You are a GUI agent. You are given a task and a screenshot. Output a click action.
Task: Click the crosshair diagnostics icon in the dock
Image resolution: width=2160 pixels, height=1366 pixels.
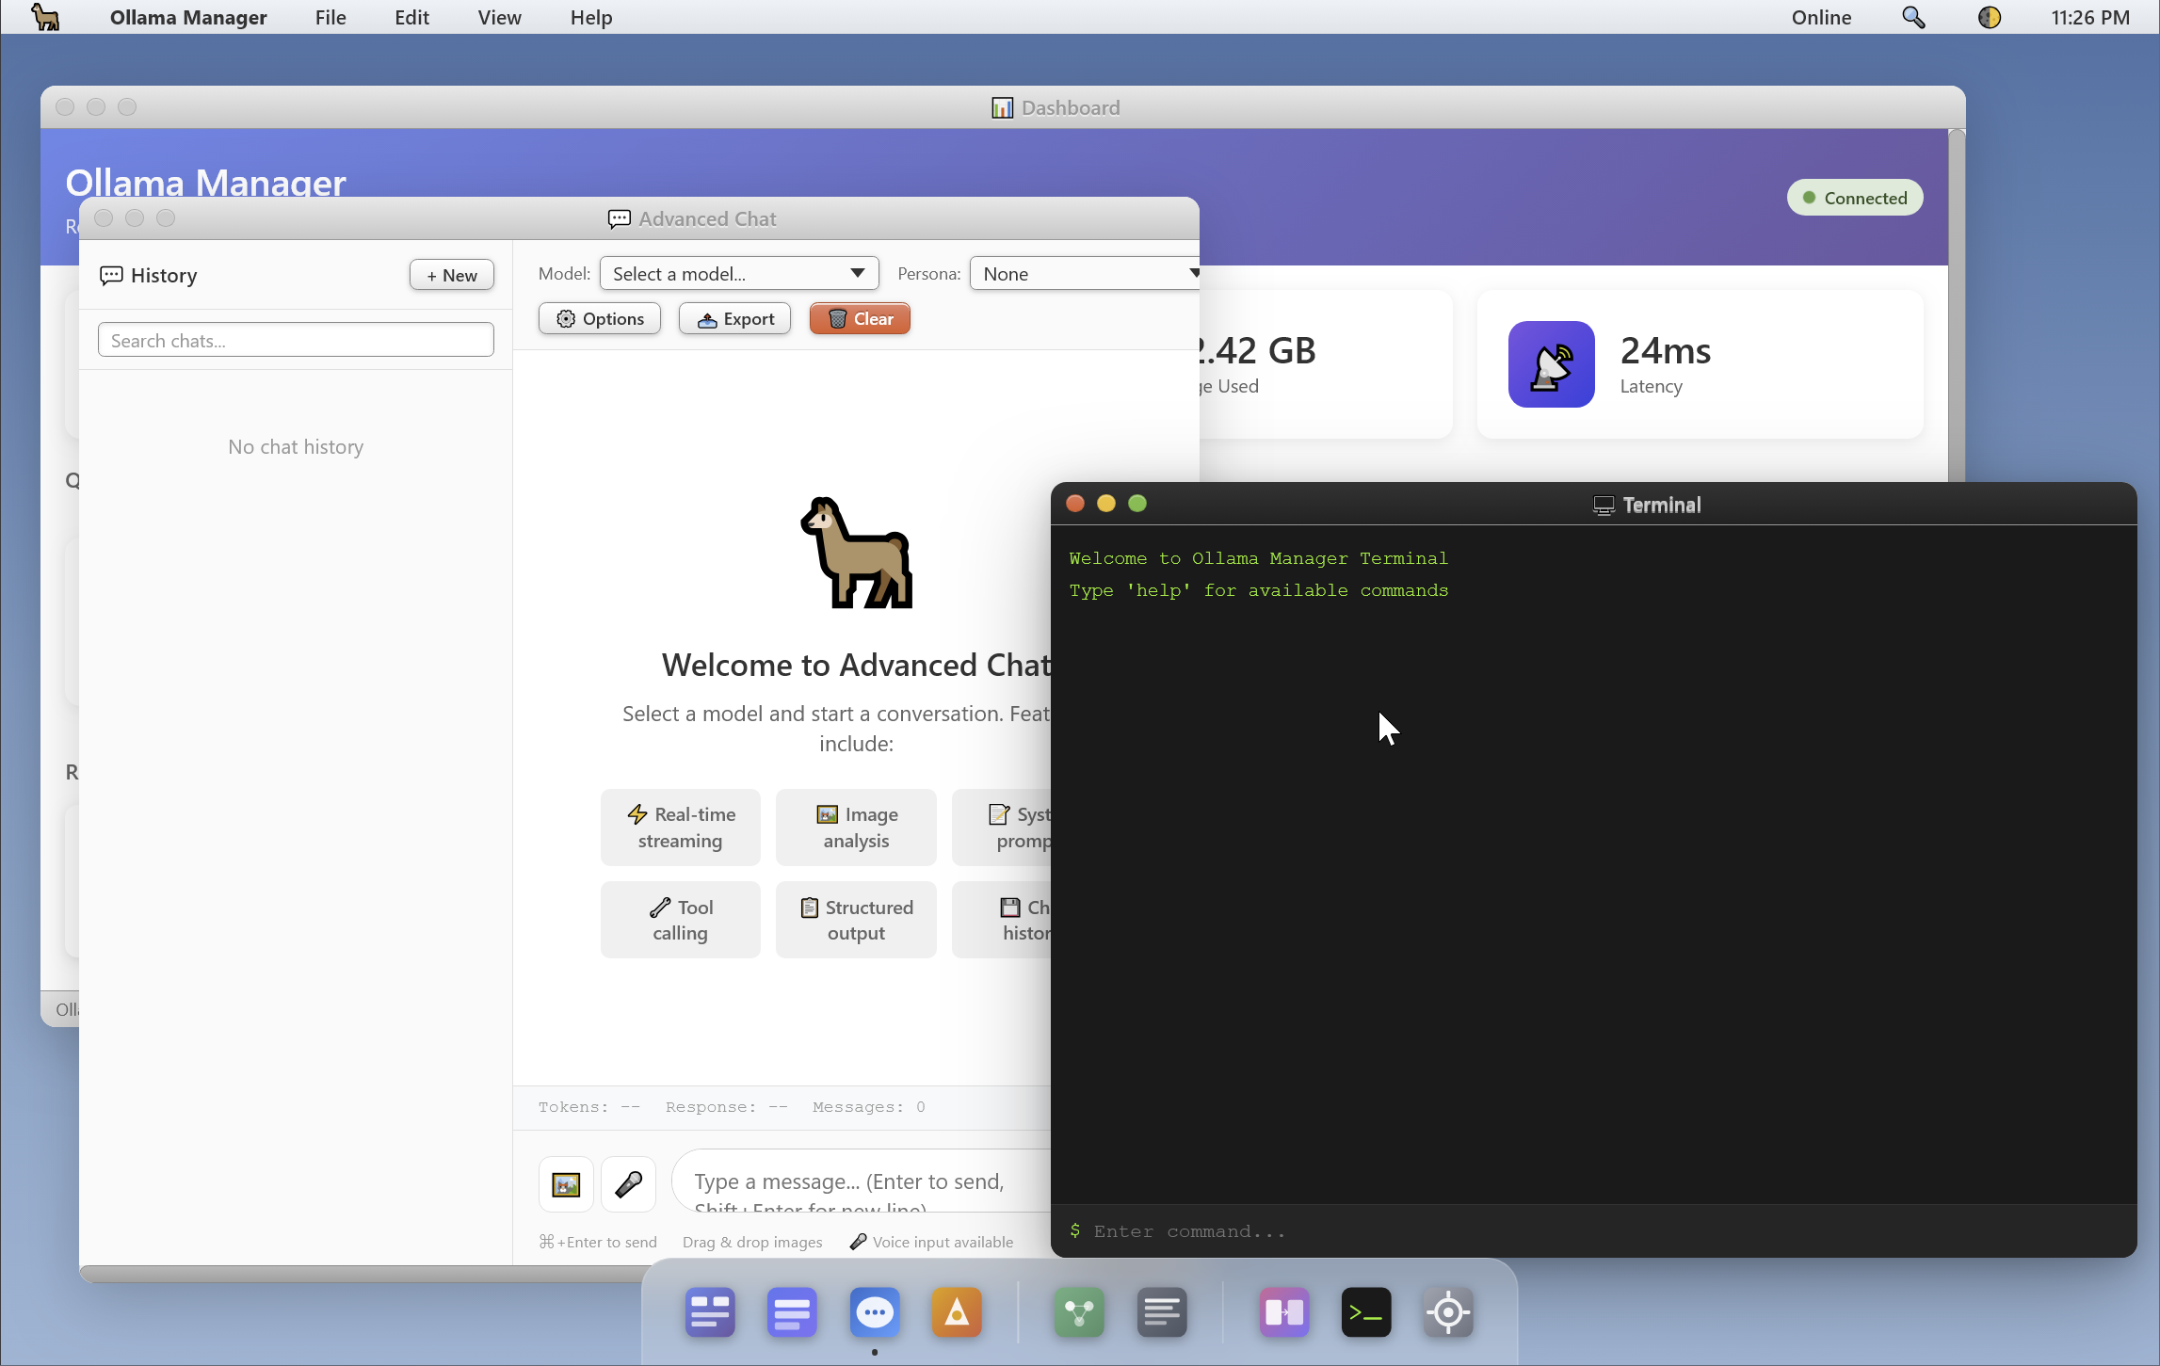pyautogui.click(x=1448, y=1311)
